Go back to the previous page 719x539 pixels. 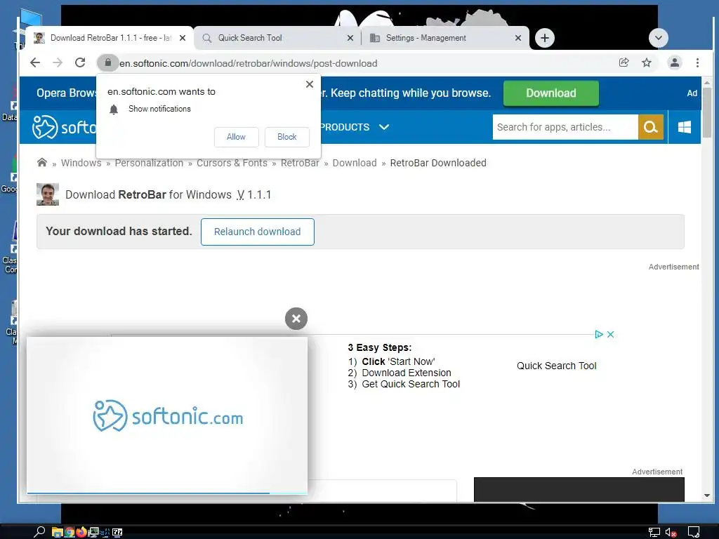35,62
